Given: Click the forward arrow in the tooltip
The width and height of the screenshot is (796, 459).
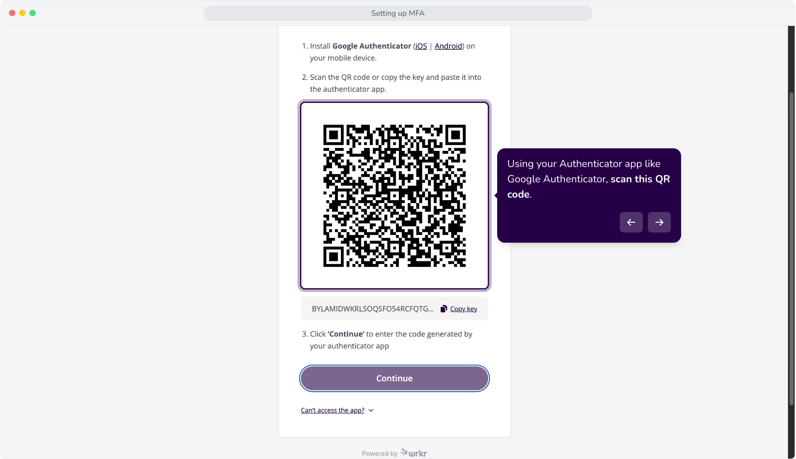Looking at the screenshot, I should click(659, 222).
